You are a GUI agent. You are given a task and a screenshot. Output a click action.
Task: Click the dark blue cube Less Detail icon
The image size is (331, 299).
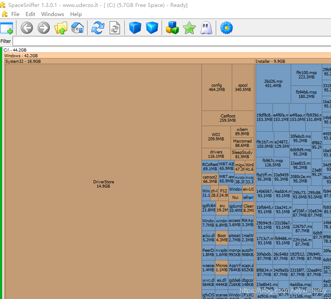point(135,28)
